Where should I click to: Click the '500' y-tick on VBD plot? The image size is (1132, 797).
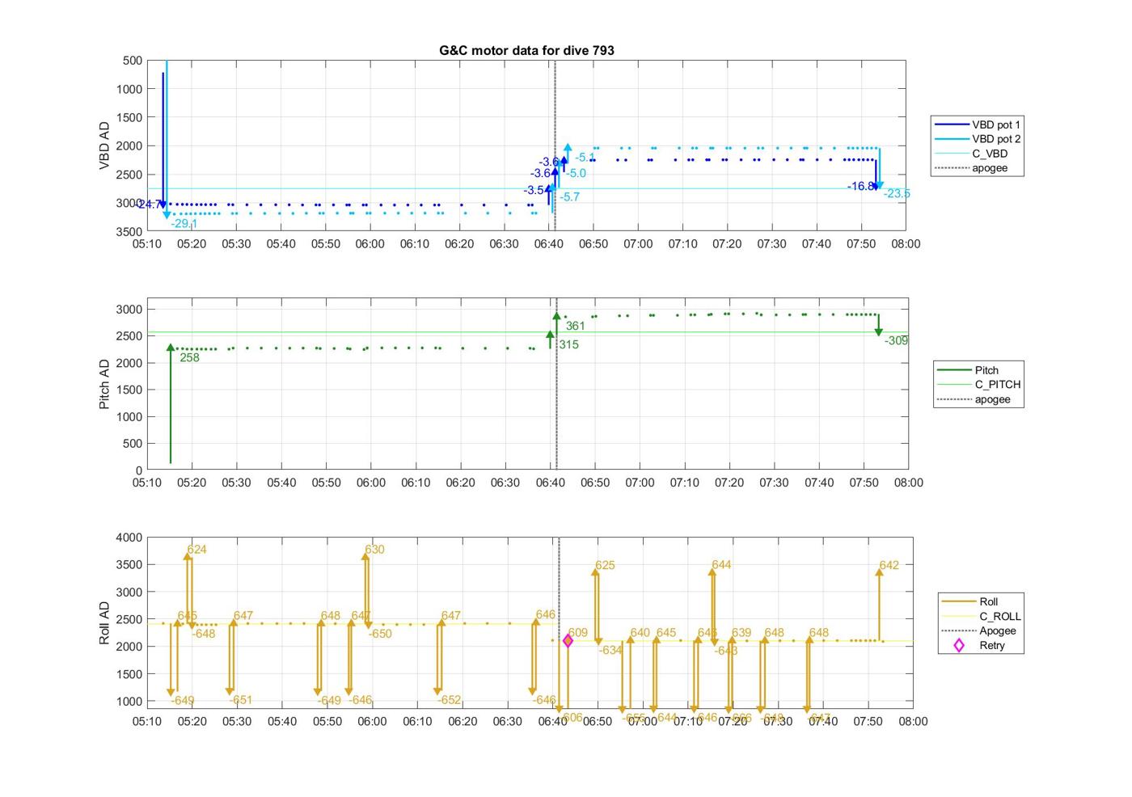coord(133,61)
